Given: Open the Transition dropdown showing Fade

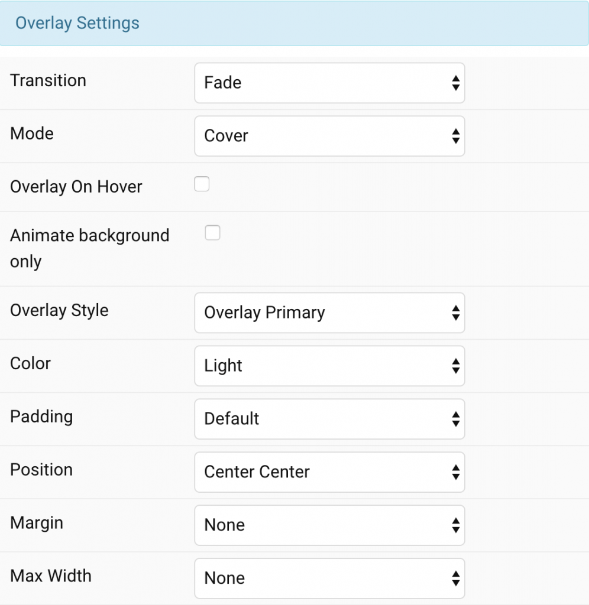Looking at the screenshot, I should (329, 83).
